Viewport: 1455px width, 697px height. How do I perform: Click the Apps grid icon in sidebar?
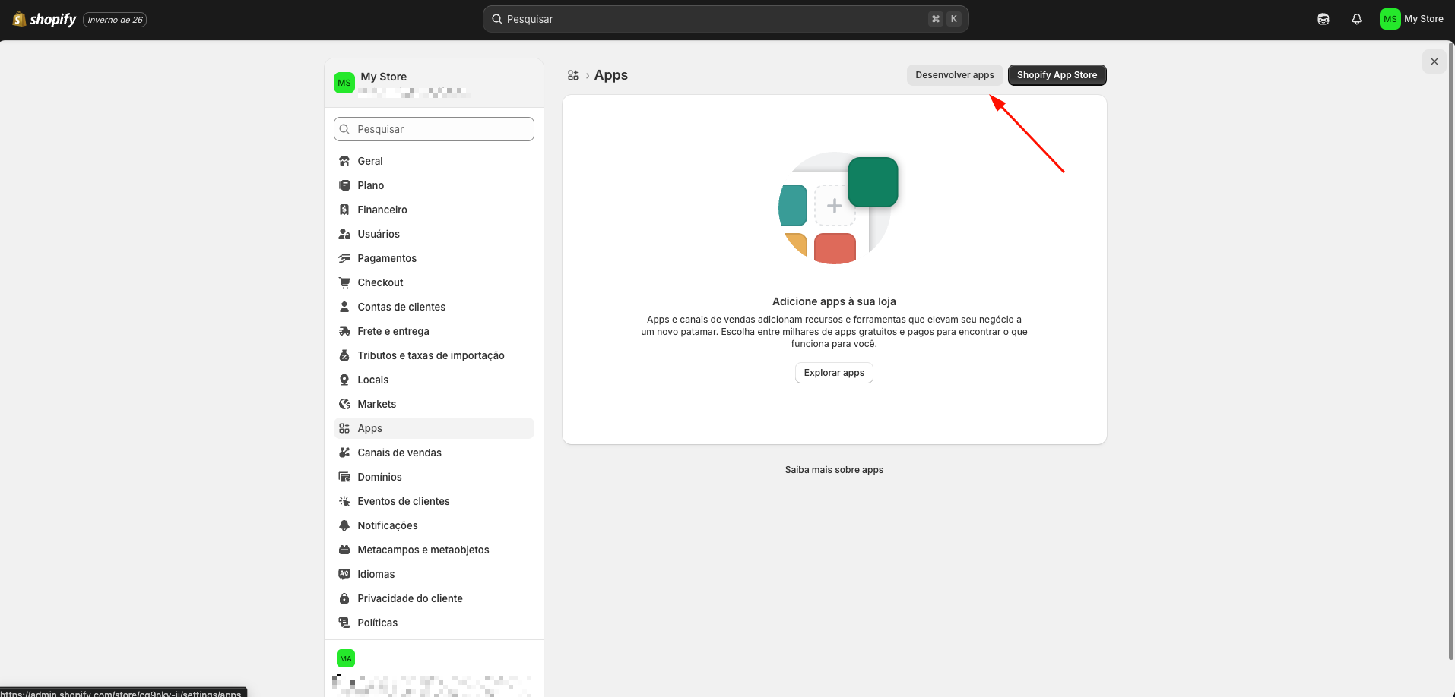click(344, 428)
